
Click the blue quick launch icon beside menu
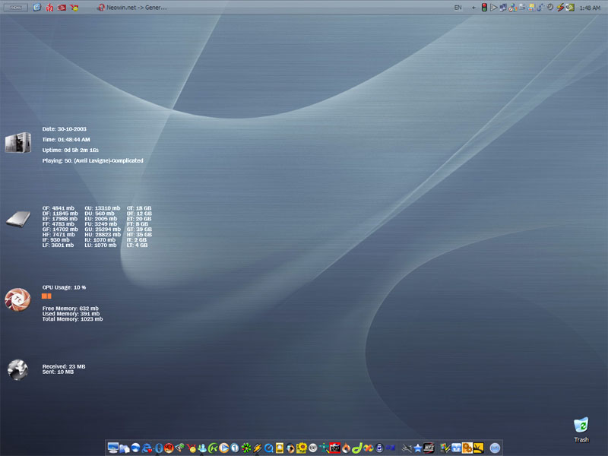point(36,8)
